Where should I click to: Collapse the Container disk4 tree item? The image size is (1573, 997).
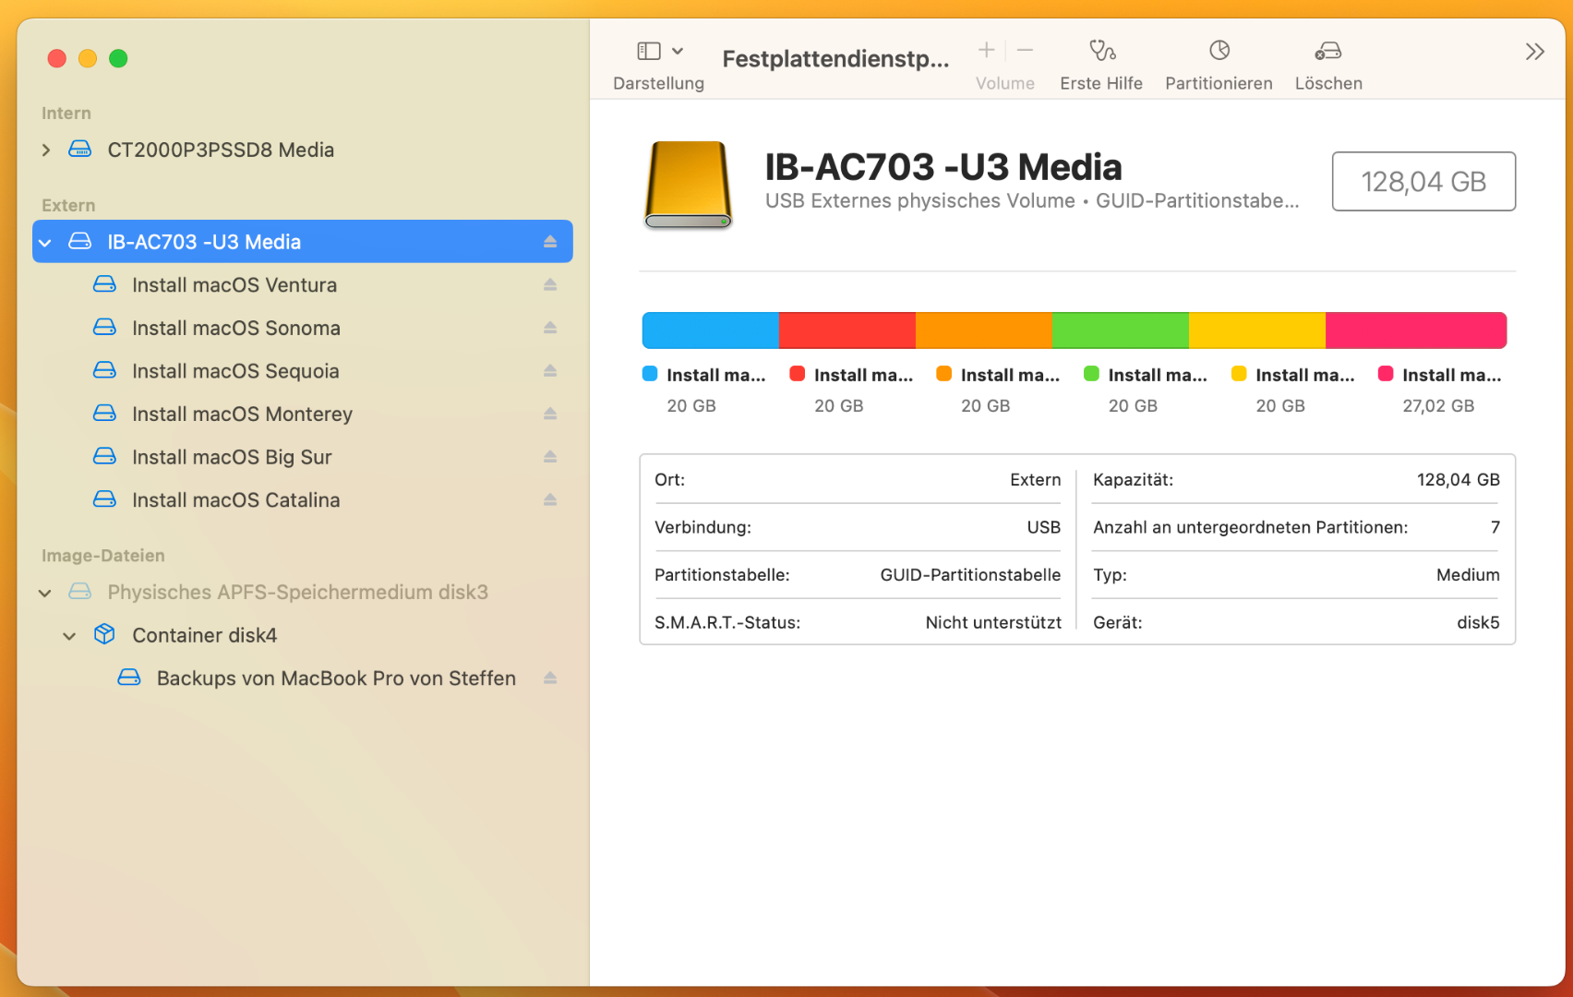(69, 635)
